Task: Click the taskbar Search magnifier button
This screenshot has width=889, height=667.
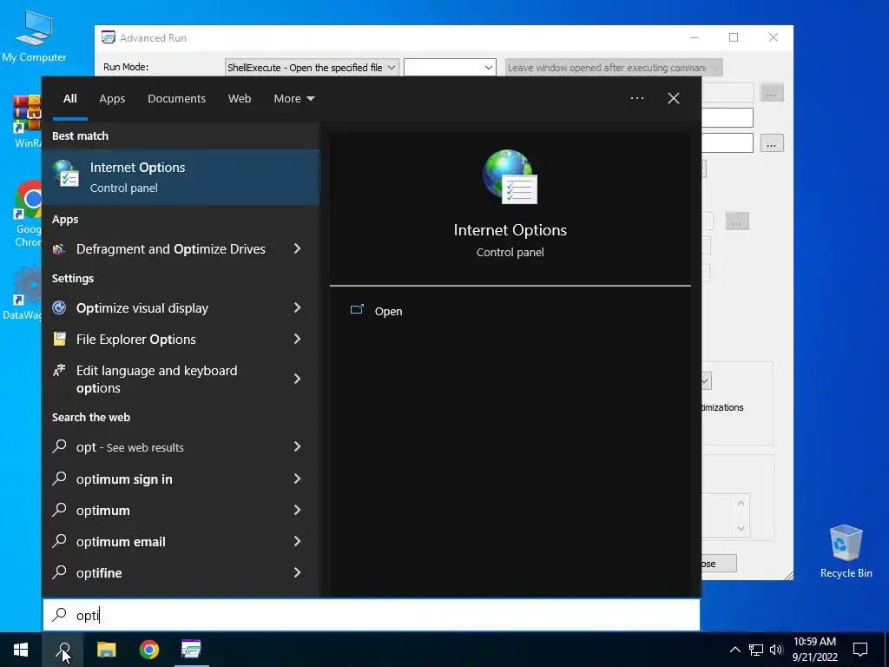Action: pyautogui.click(x=63, y=650)
